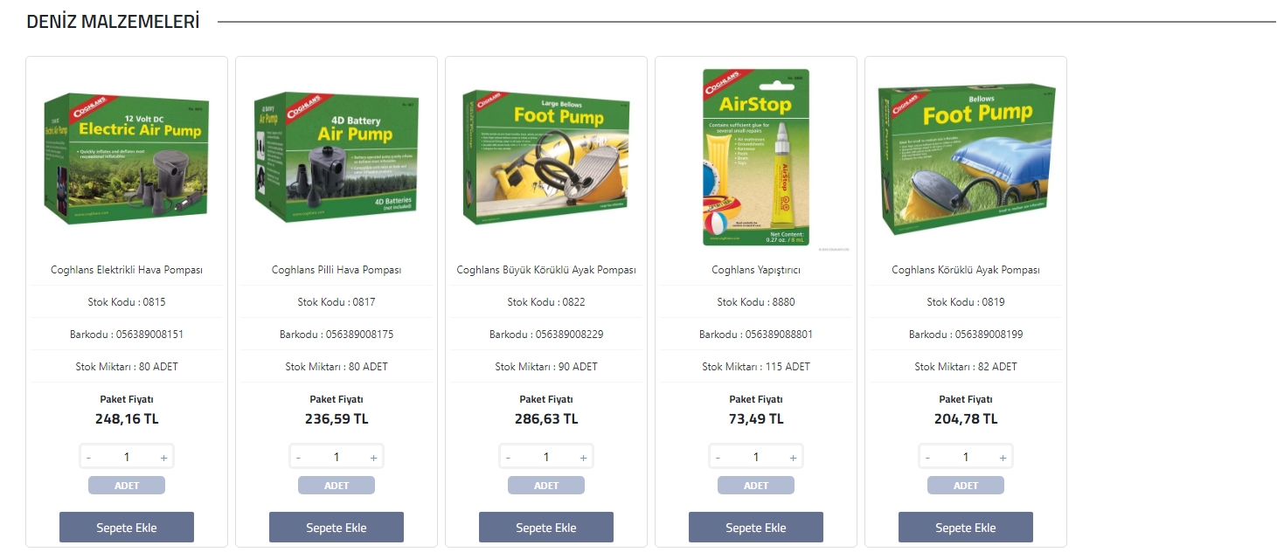This screenshot has width=1277, height=552.
Task: Click plus on Coghlans Pilli Hava Pompası
Action: click(x=373, y=458)
